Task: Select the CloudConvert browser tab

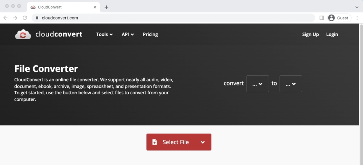Action: point(63,7)
